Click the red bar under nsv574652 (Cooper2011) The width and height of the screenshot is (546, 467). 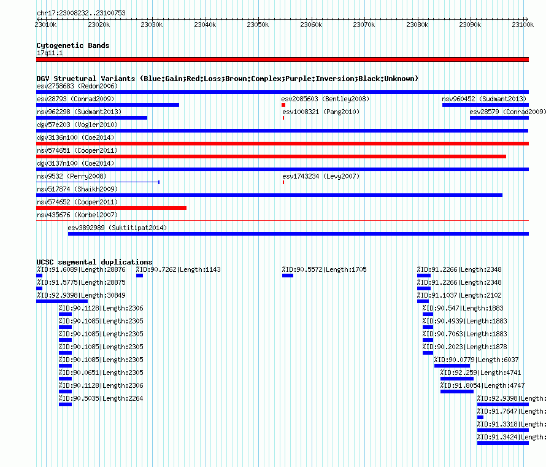tap(112, 208)
